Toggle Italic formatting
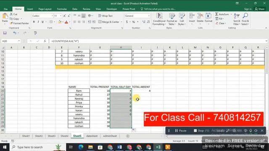269x151 pixels. [38, 22]
